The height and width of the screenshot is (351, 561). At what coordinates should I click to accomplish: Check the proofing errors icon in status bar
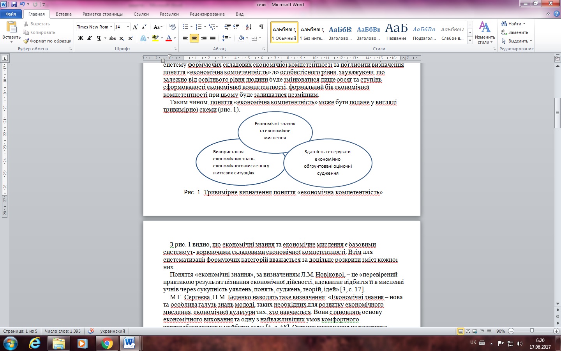pyautogui.click(x=91, y=331)
